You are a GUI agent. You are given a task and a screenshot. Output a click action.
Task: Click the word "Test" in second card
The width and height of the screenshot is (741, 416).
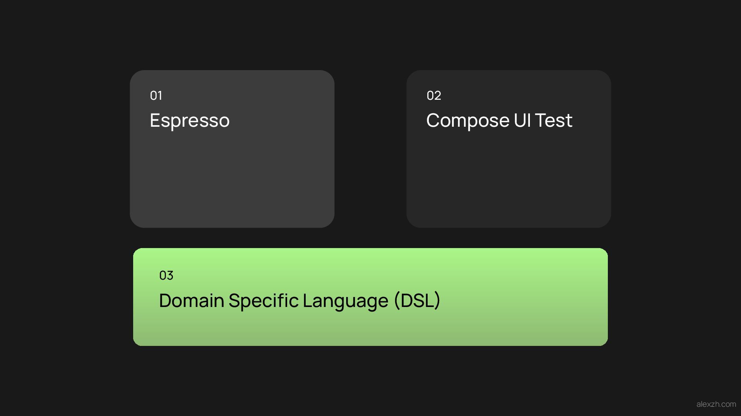553,120
